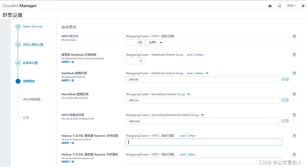
Task: Go to the 数据库设置 step
Action: point(30,63)
